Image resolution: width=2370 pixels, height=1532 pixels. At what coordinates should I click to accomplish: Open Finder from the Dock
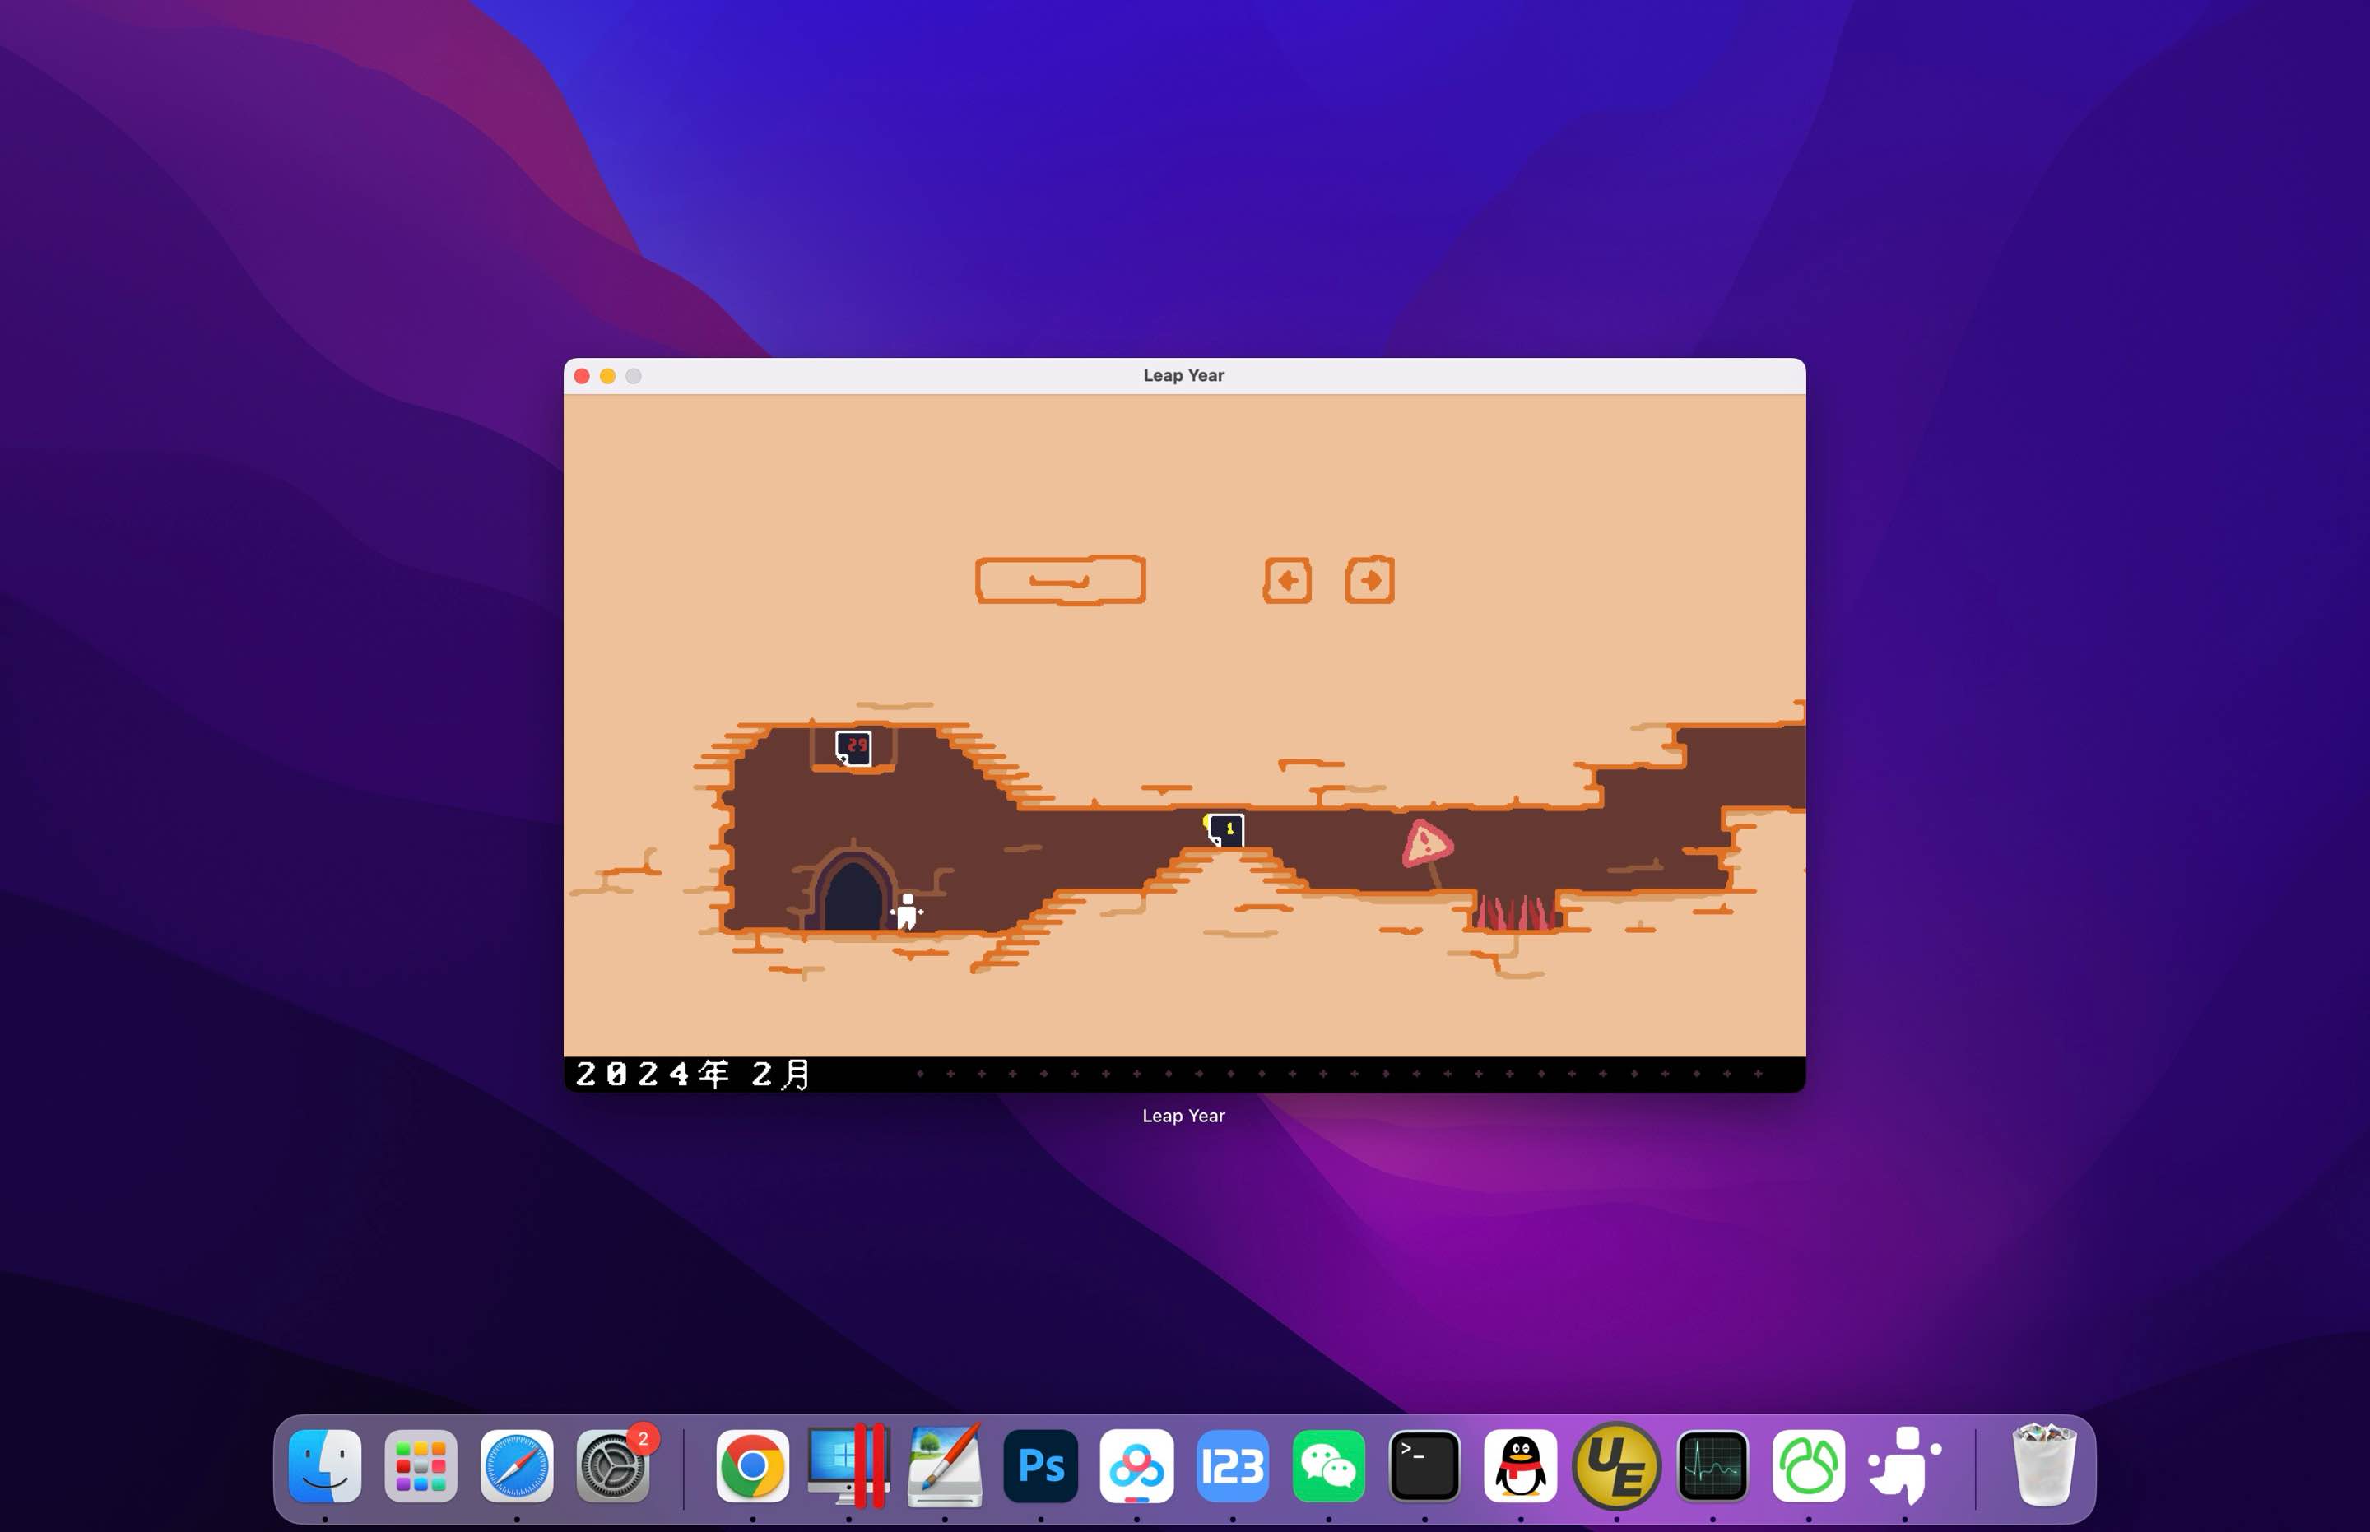(x=325, y=1465)
